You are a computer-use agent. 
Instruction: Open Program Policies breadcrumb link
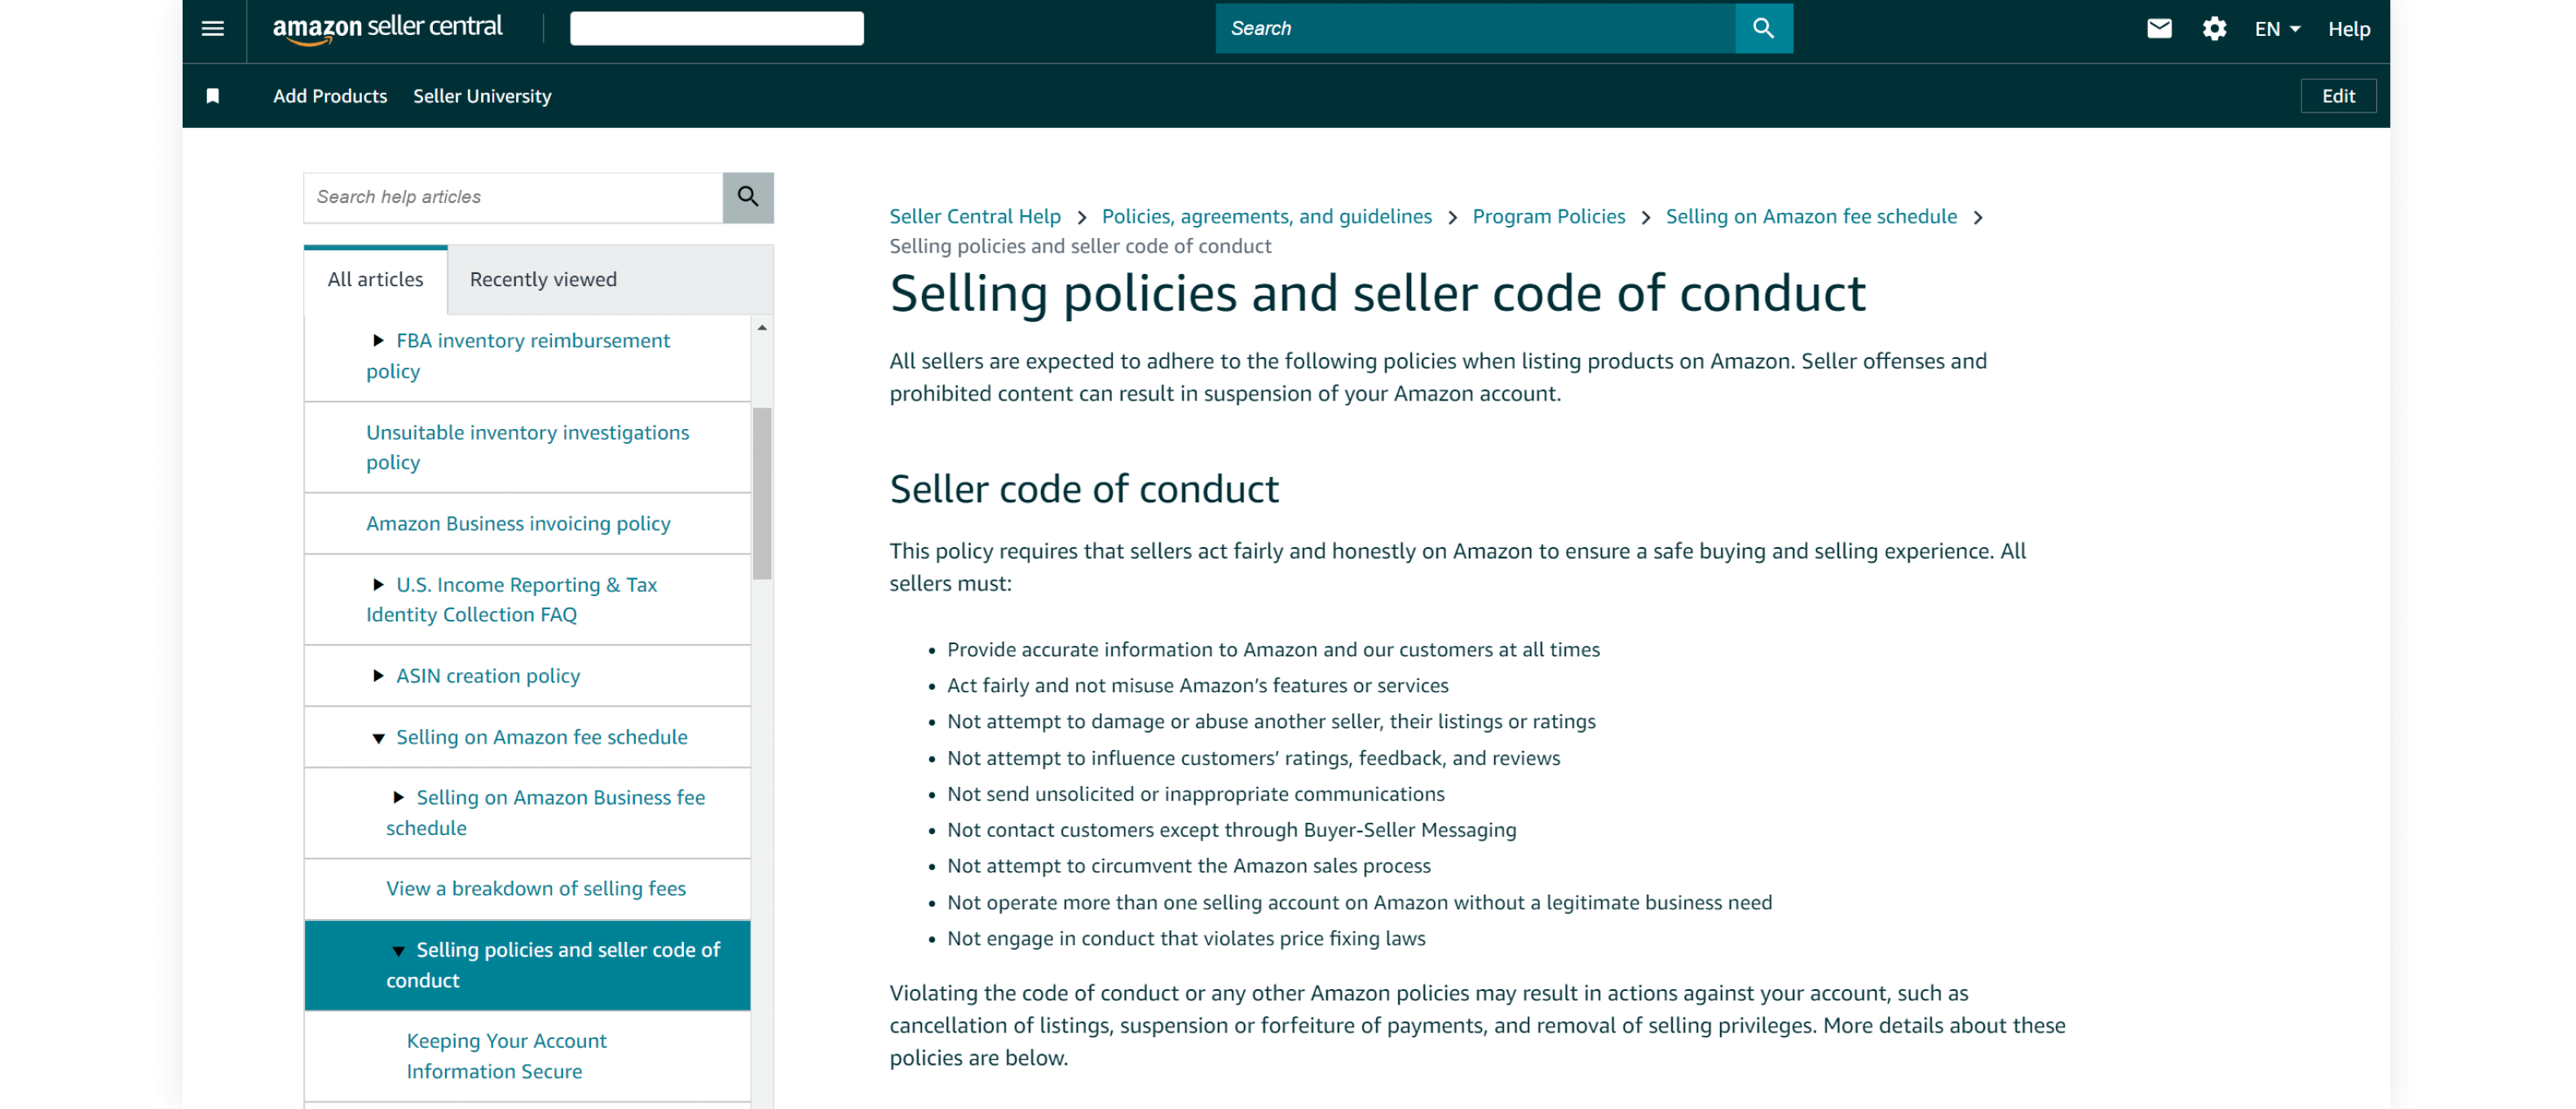coord(1548,217)
